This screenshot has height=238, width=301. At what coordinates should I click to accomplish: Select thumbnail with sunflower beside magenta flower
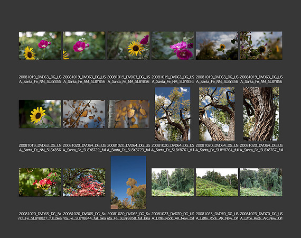pyautogui.click(x=40, y=45)
